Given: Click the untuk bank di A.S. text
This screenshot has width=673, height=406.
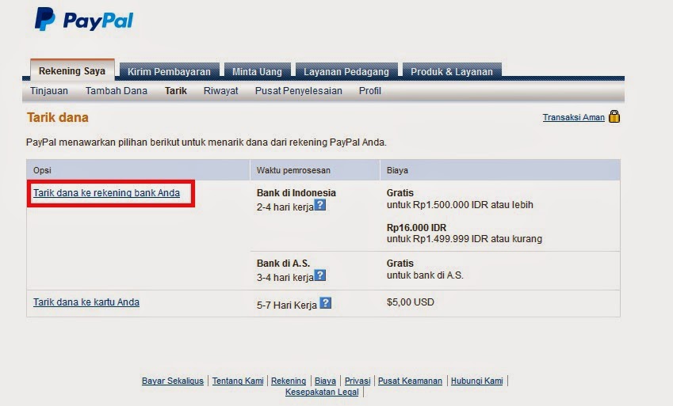Looking at the screenshot, I should click(425, 275).
